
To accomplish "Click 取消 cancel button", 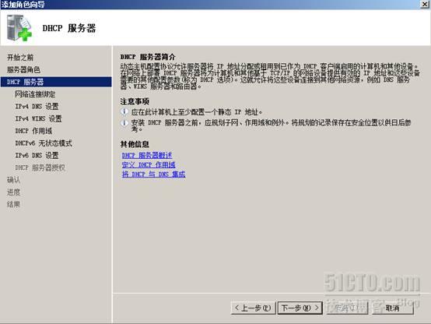I will (393, 308).
